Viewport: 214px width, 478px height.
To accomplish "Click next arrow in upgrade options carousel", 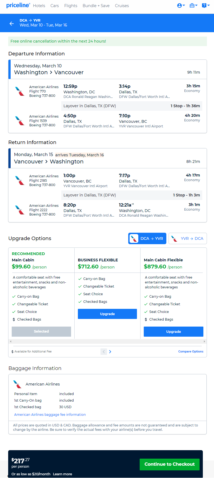I will click(110, 352).
